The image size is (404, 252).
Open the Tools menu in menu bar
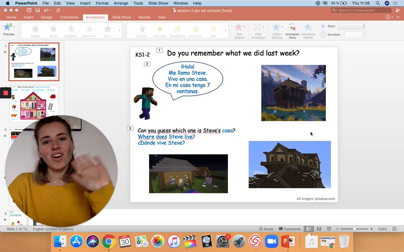(x=138, y=3)
